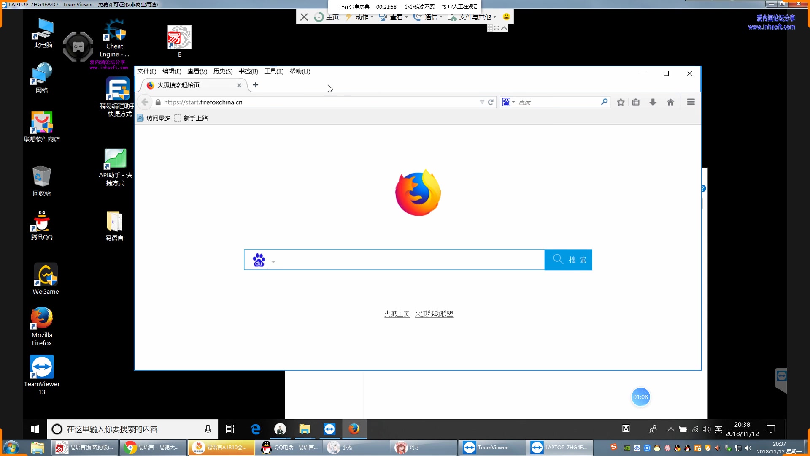Click blue 搜索 search button
This screenshot has height=456, width=810.
(x=568, y=260)
